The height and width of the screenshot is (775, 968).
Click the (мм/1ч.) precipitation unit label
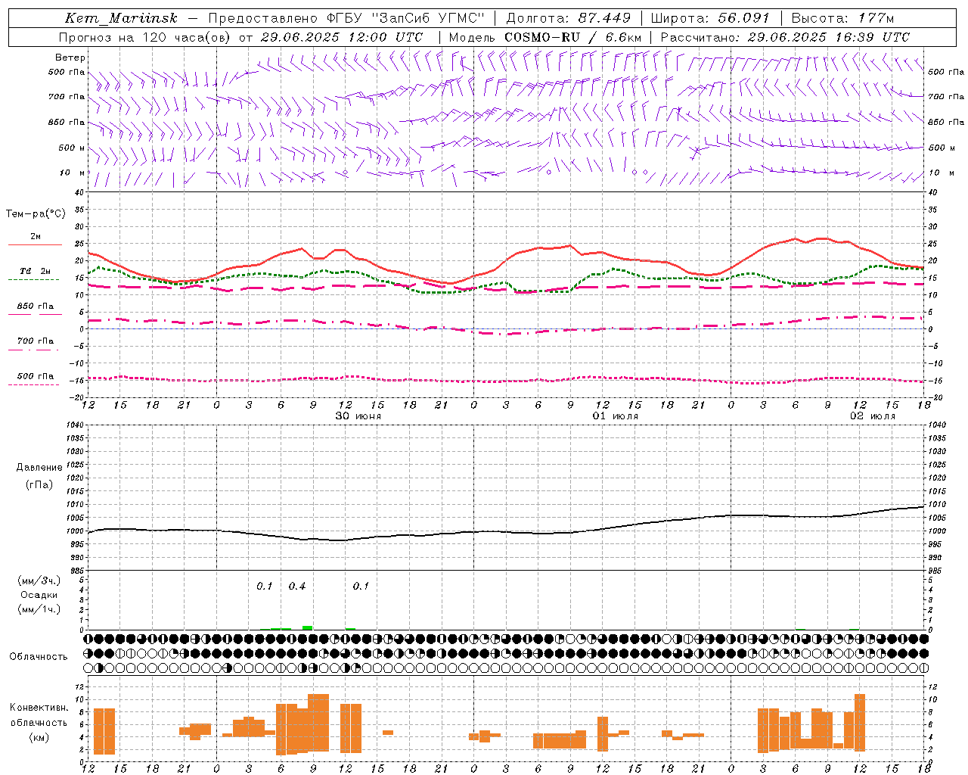(x=39, y=609)
